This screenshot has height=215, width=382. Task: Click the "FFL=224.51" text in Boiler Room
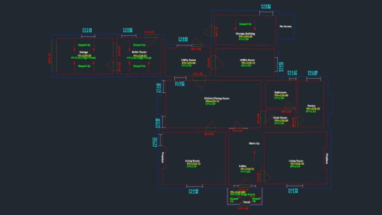coord(140,55)
